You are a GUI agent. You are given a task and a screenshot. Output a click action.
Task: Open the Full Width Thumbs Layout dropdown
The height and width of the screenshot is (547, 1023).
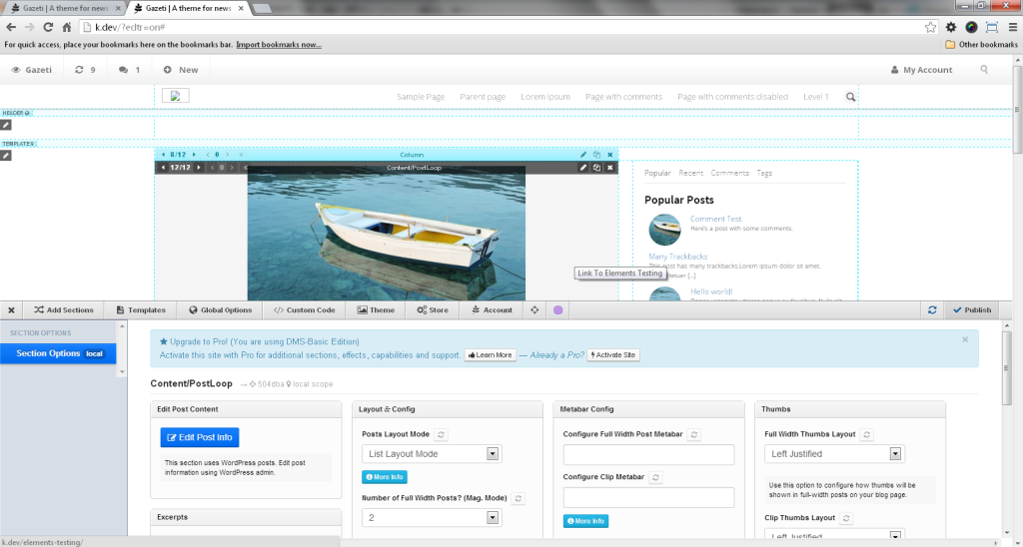pyautogui.click(x=834, y=454)
